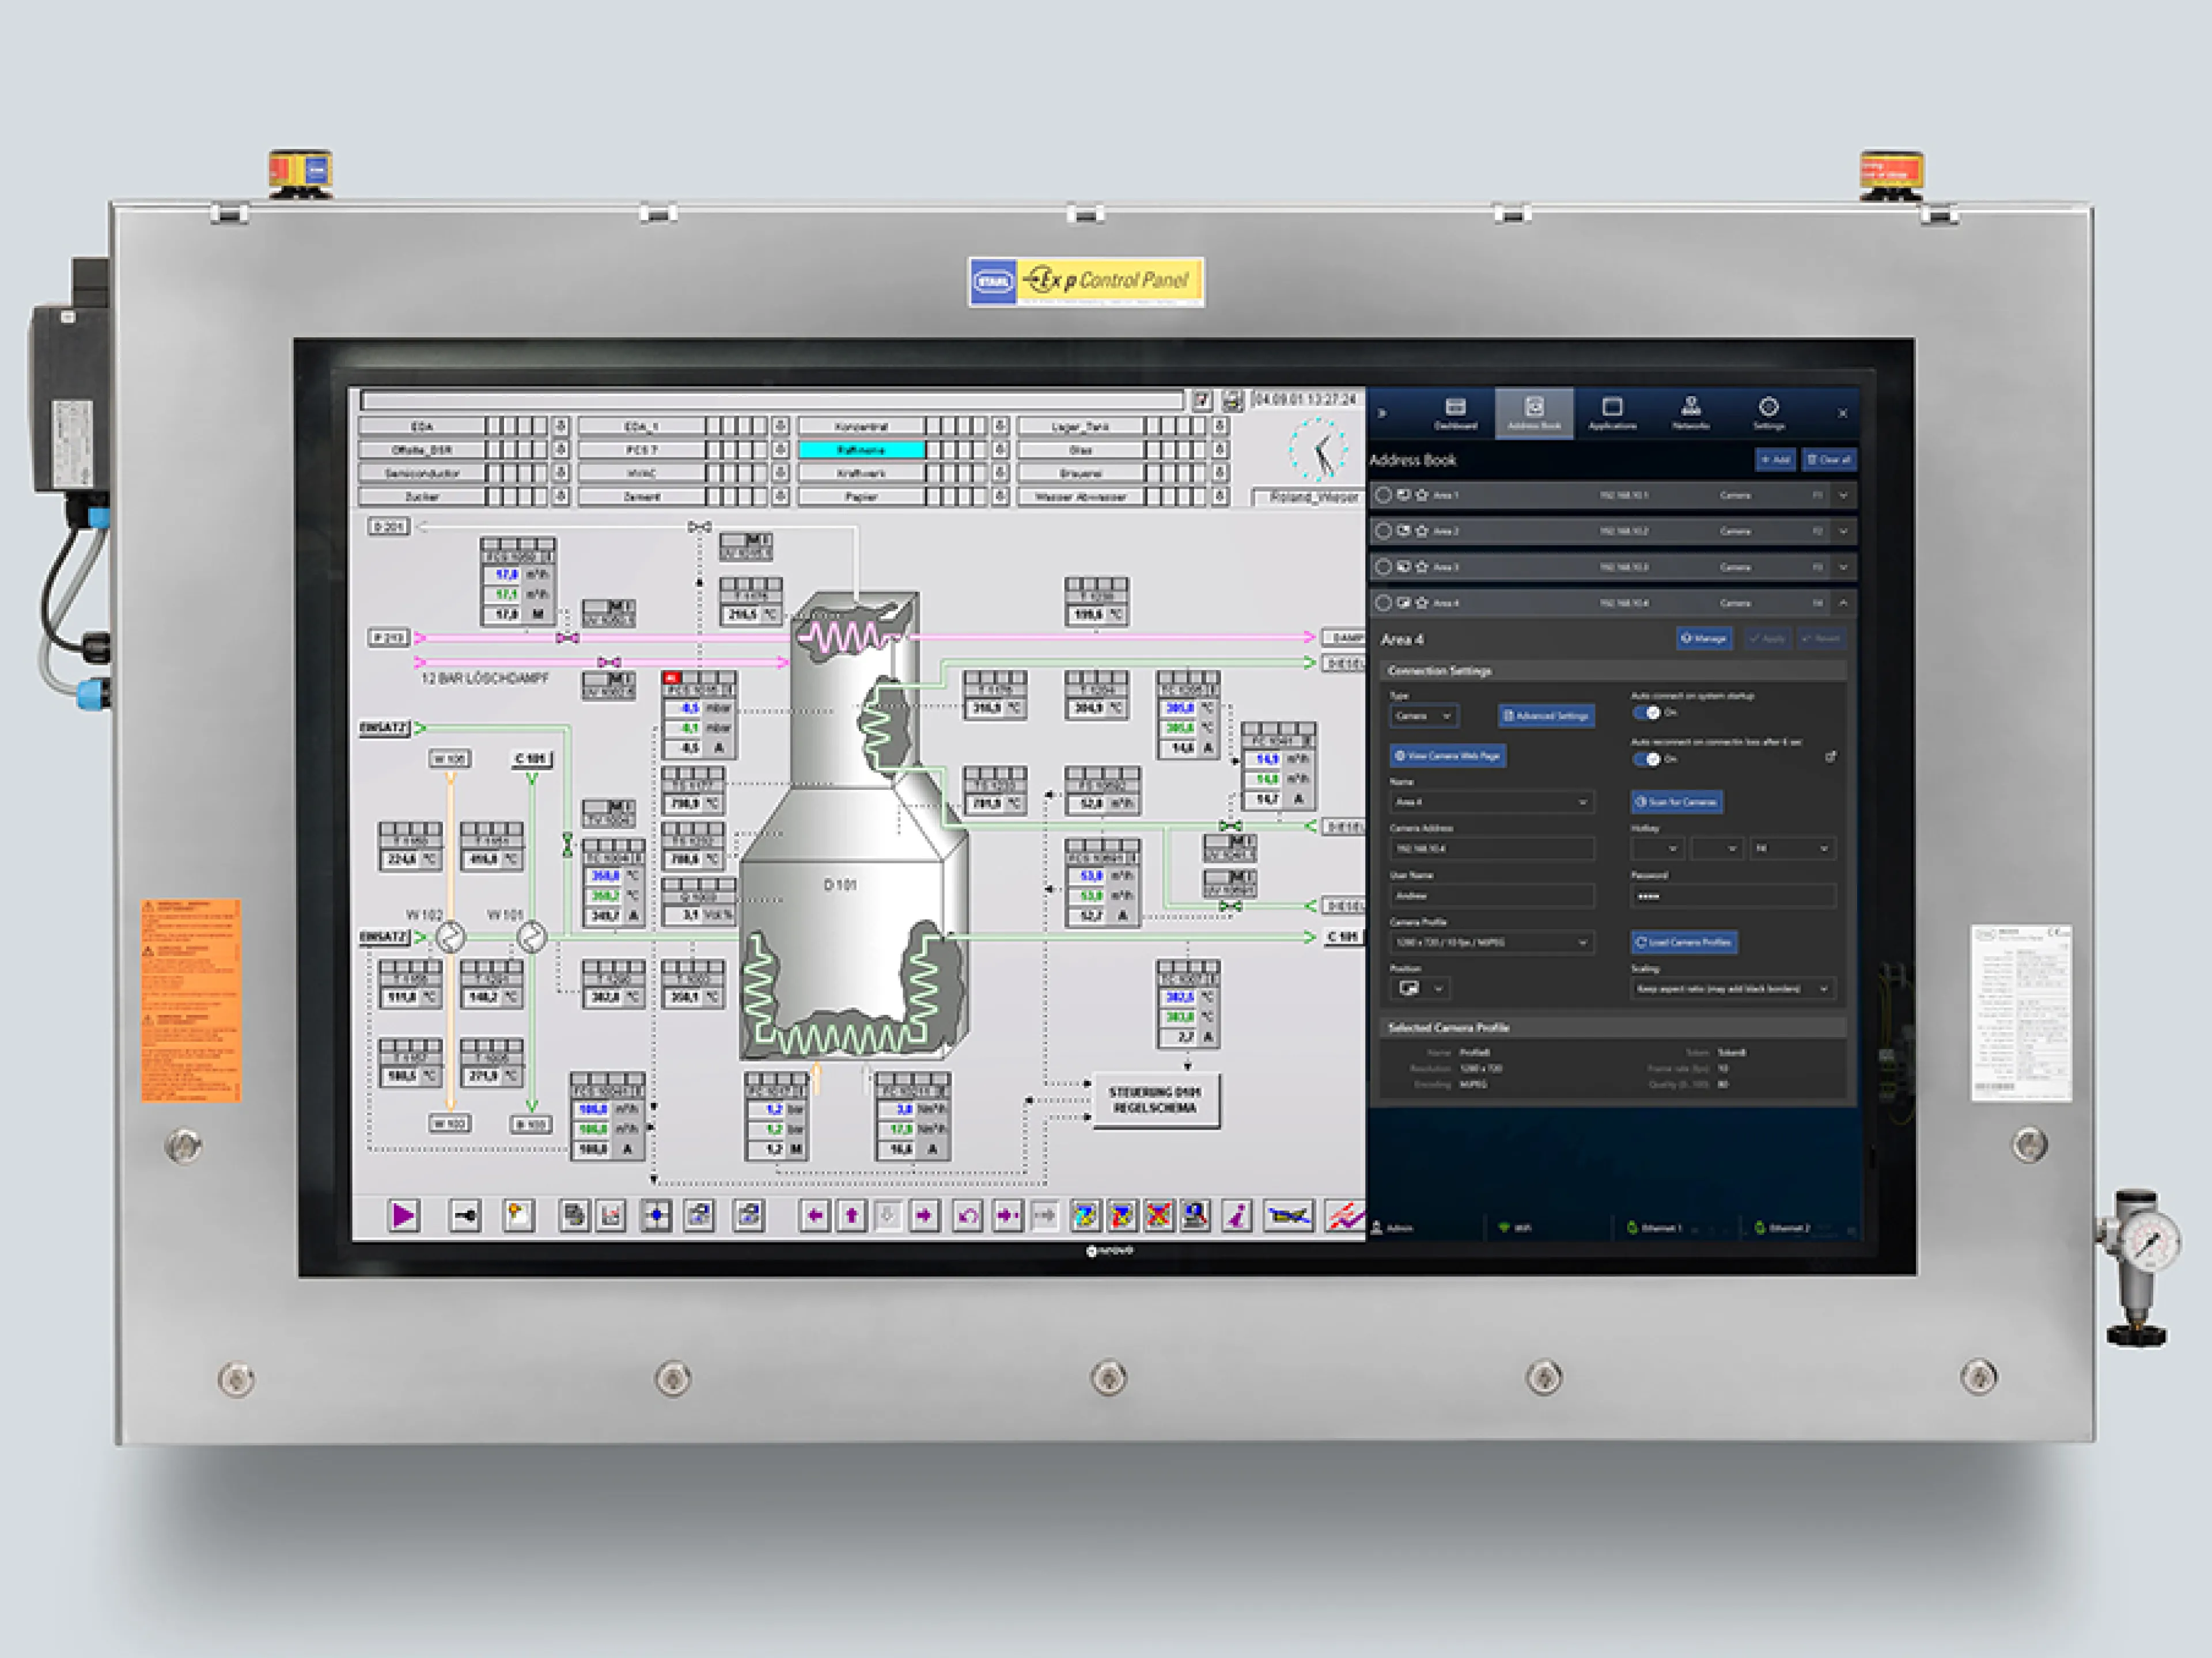Viewport: 2212px width, 1658px height.
Task: Click the favorite star icon for Area 2
Action: pos(1422,531)
